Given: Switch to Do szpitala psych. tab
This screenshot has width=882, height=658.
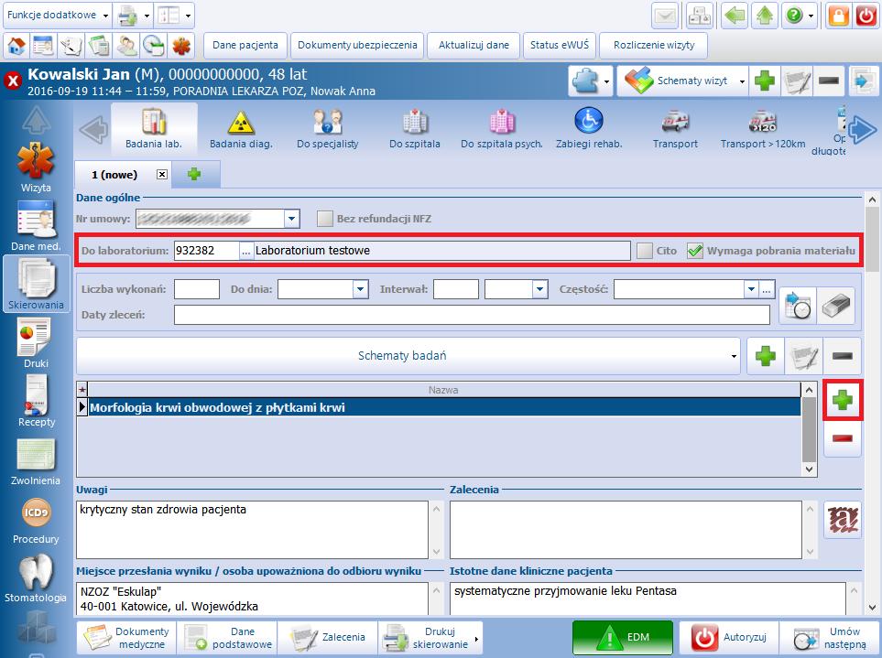Looking at the screenshot, I should [x=502, y=129].
